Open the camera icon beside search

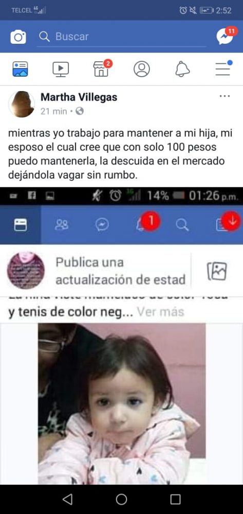click(18, 37)
